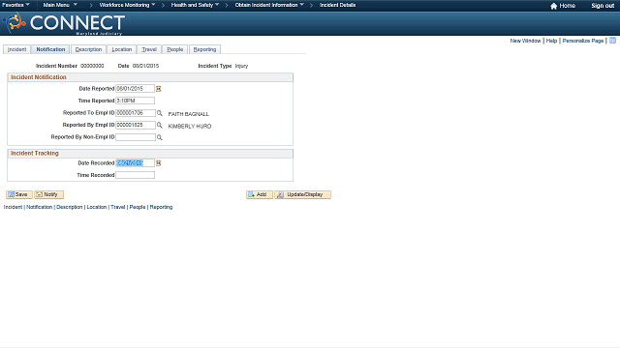The image size is (620, 348).
Task: Open calendar for Date Reported
Action: [x=159, y=89]
